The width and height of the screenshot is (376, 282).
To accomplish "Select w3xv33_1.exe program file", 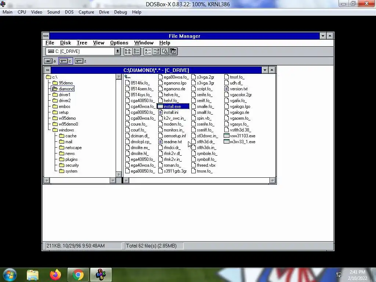I will point(239,142).
